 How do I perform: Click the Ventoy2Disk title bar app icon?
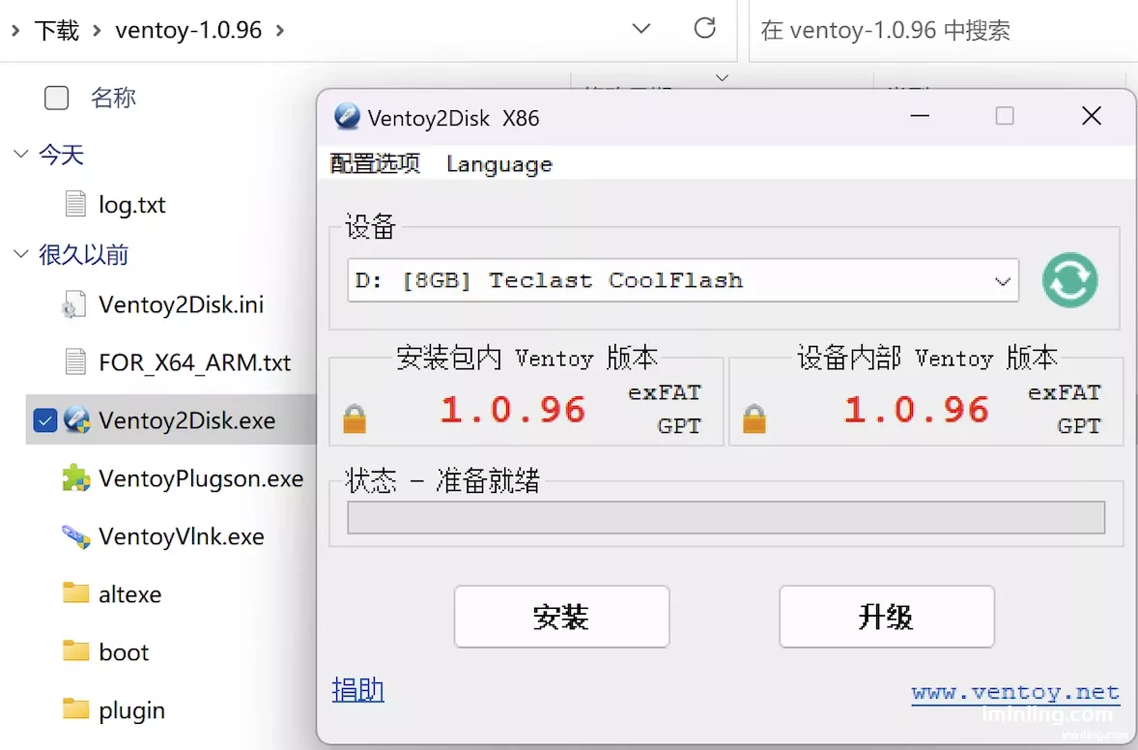[x=347, y=116]
